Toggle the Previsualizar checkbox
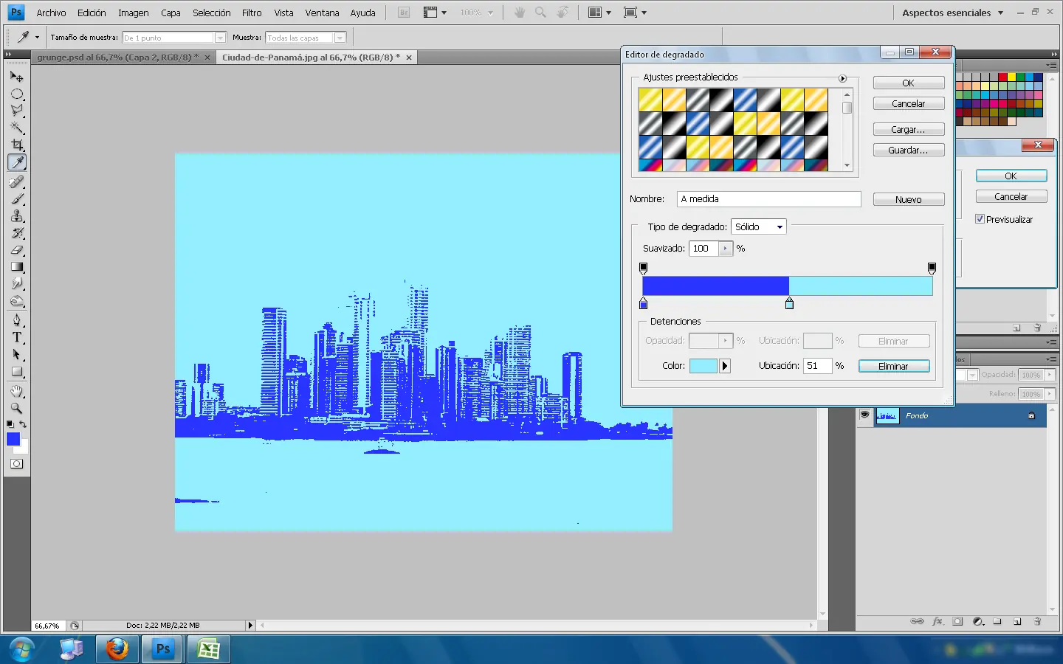 (x=980, y=219)
